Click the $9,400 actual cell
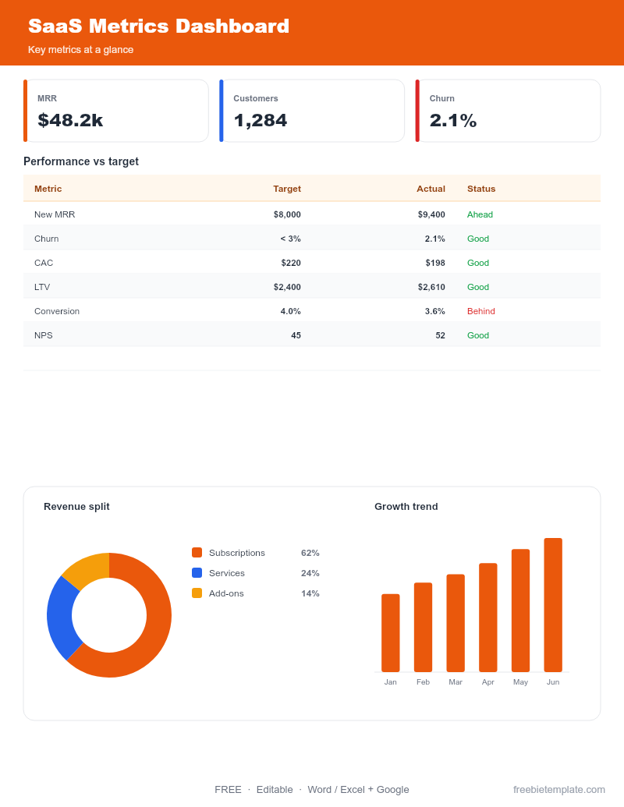The image size is (624, 807). pyautogui.click(x=431, y=214)
